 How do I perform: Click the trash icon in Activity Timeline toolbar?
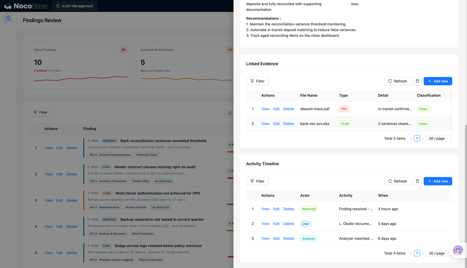click(x=418, y=181)
